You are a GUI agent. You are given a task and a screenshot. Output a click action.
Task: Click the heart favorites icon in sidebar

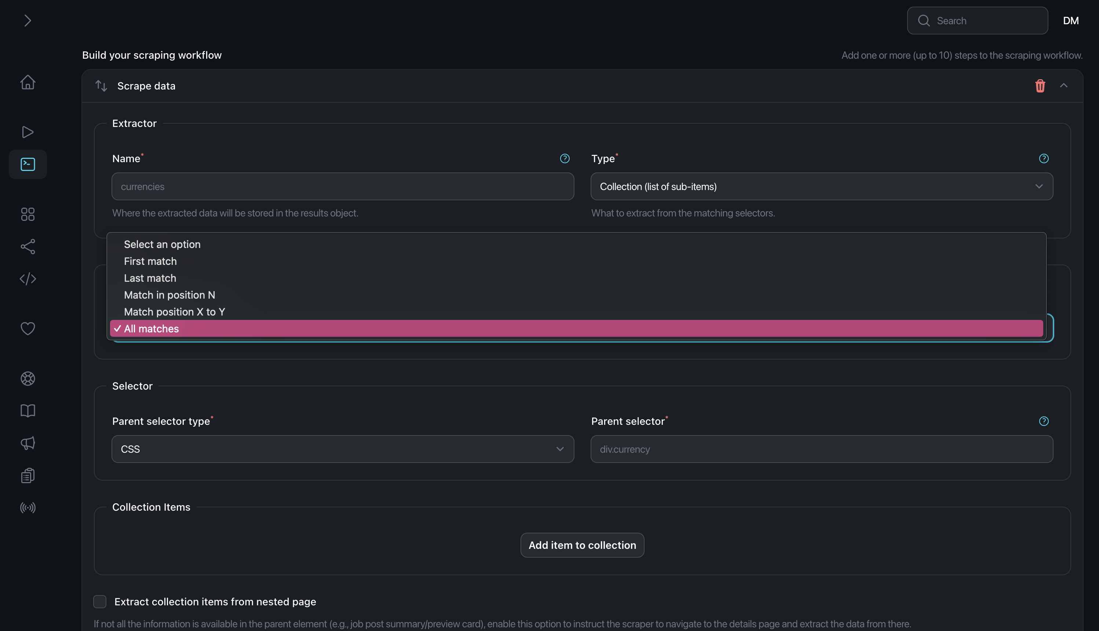point(28,328)
